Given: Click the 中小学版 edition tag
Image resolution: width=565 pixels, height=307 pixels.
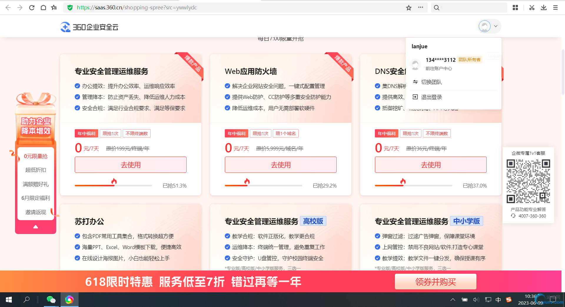Looking at the screenshot, I should (466, 221).
